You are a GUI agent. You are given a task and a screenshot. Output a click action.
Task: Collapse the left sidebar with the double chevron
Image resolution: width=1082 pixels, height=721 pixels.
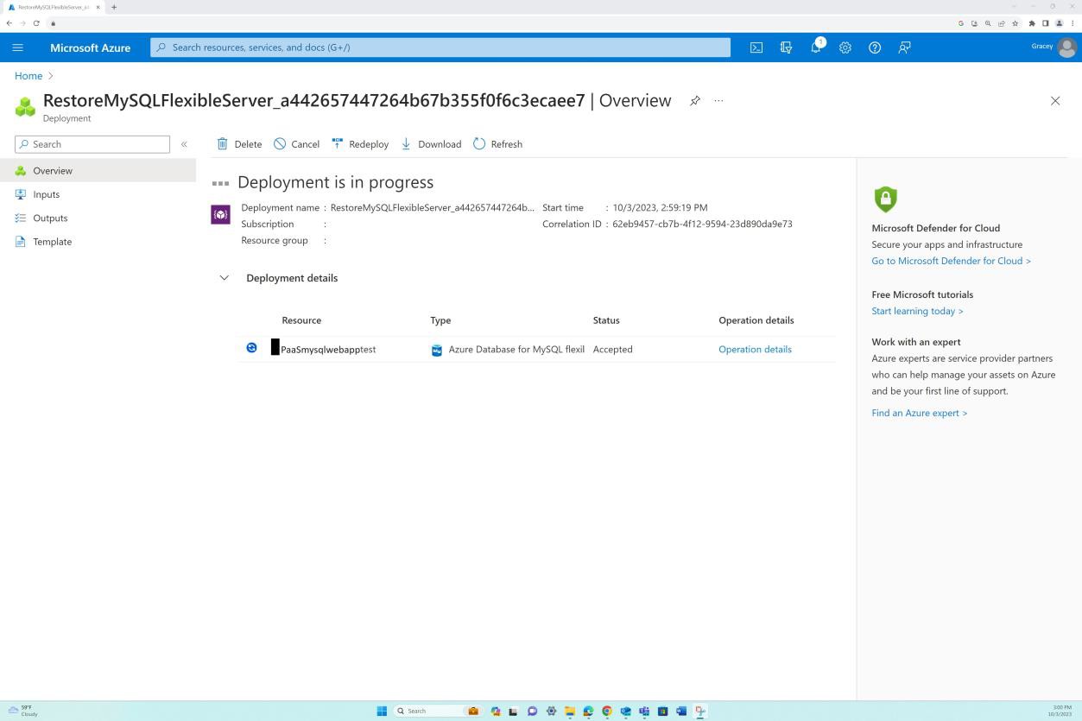click(184, 144)
